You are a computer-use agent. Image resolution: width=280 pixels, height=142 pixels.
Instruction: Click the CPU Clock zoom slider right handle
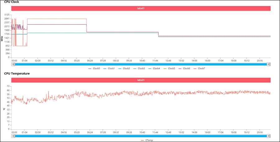click(x=268, y=64)
